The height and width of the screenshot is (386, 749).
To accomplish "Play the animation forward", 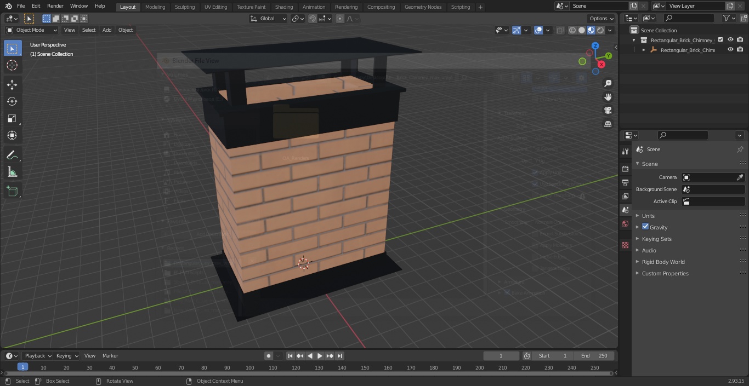I will point(320,356).
